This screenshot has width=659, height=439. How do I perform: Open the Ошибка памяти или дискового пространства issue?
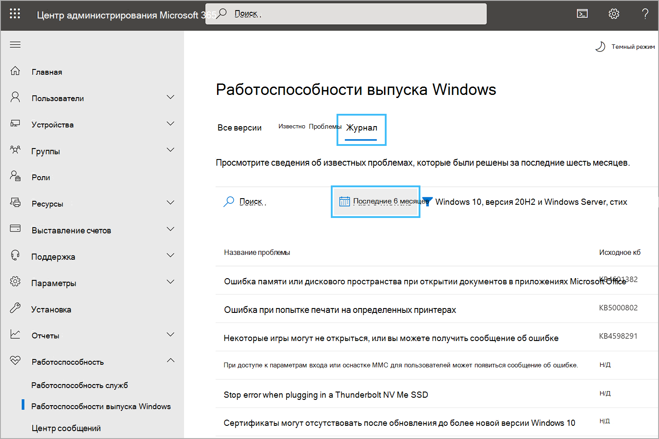425,282
